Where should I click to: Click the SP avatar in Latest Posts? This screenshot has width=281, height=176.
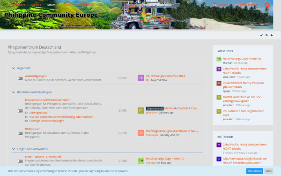[219, 69]
